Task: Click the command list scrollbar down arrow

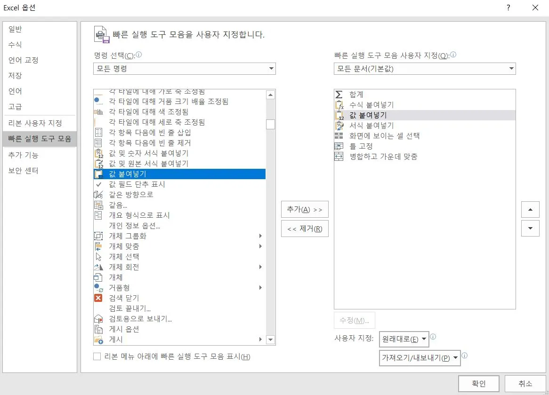Action: tap(271, 340)
